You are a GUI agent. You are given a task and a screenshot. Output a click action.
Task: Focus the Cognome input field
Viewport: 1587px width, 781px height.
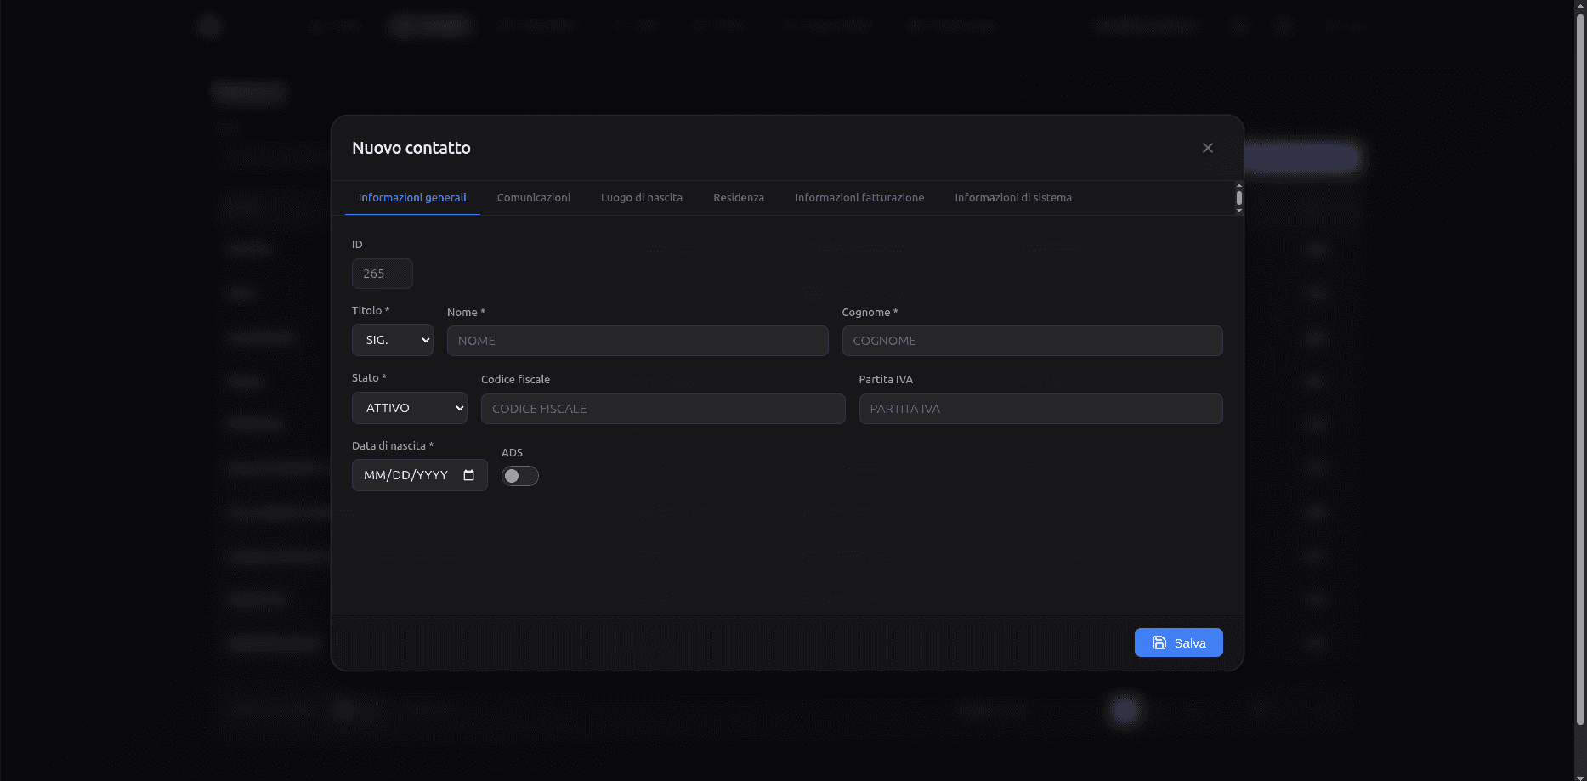click(x=1031, y=341)
